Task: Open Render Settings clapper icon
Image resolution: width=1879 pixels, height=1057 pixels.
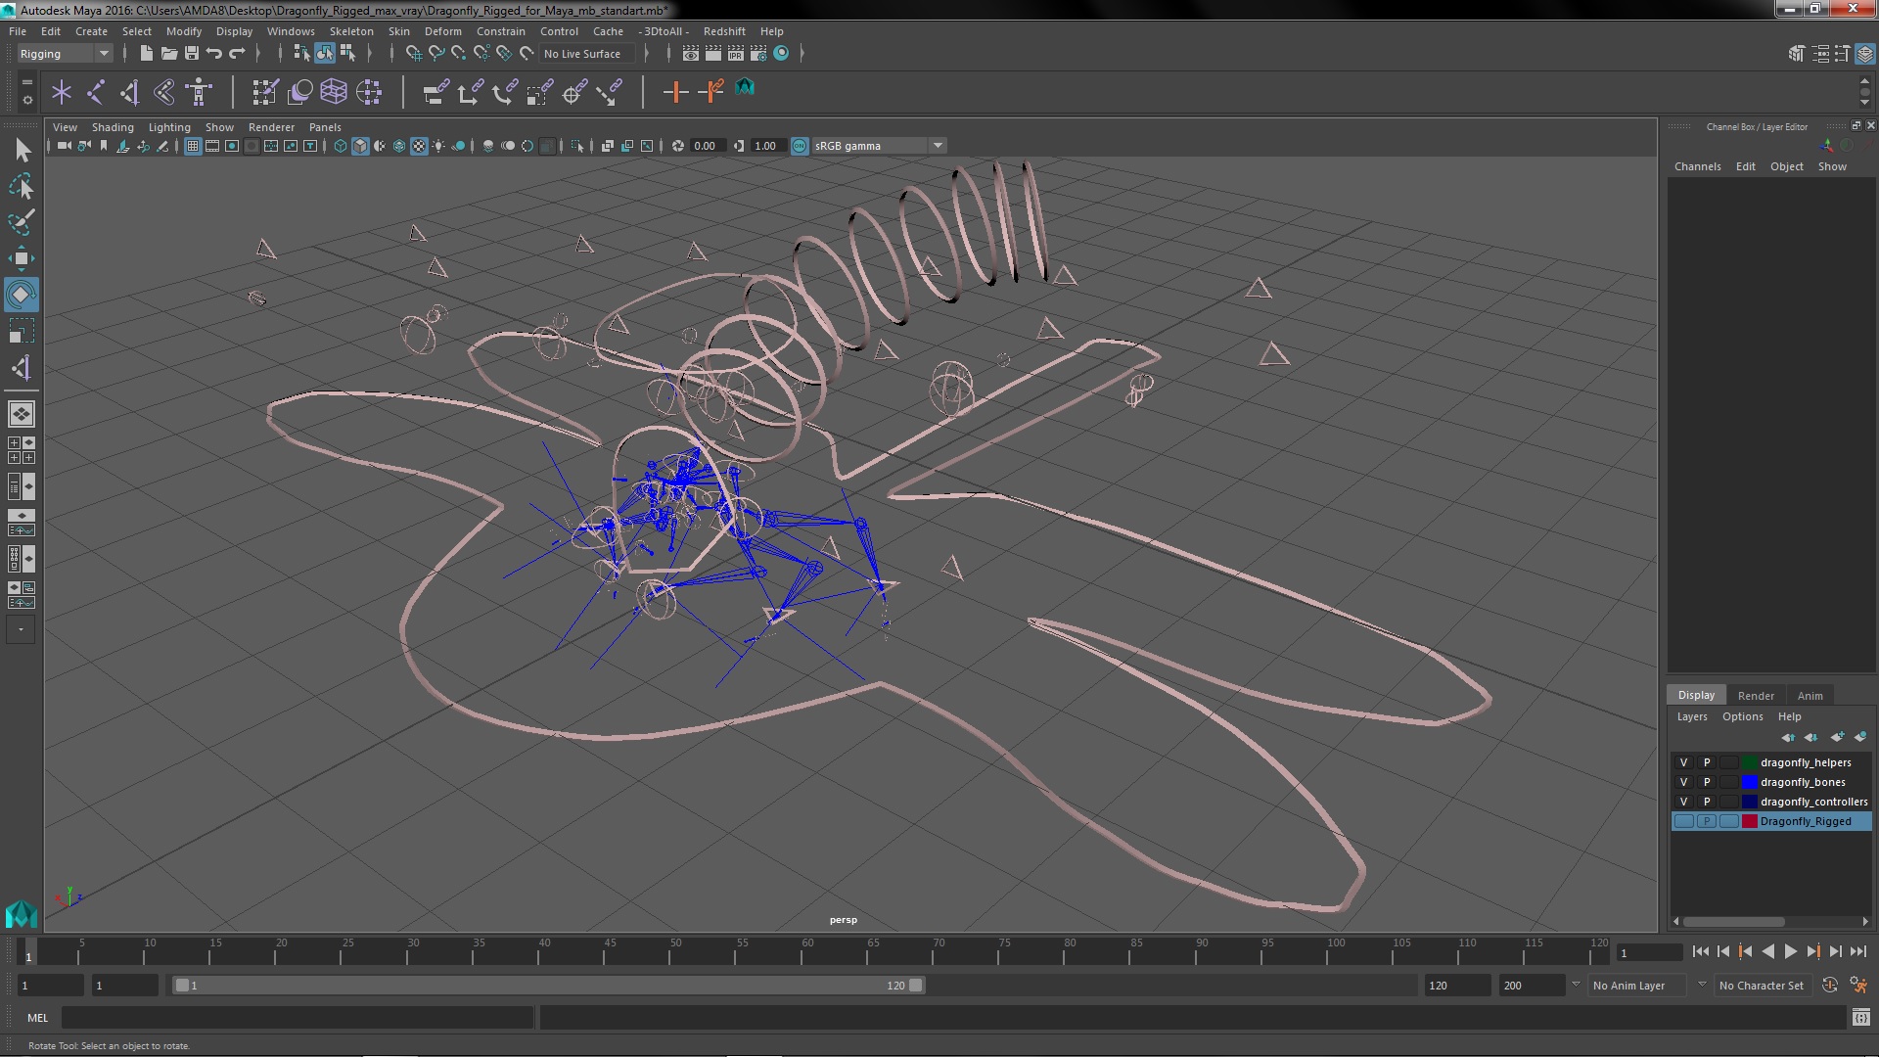Action: [x=758, y=54]
